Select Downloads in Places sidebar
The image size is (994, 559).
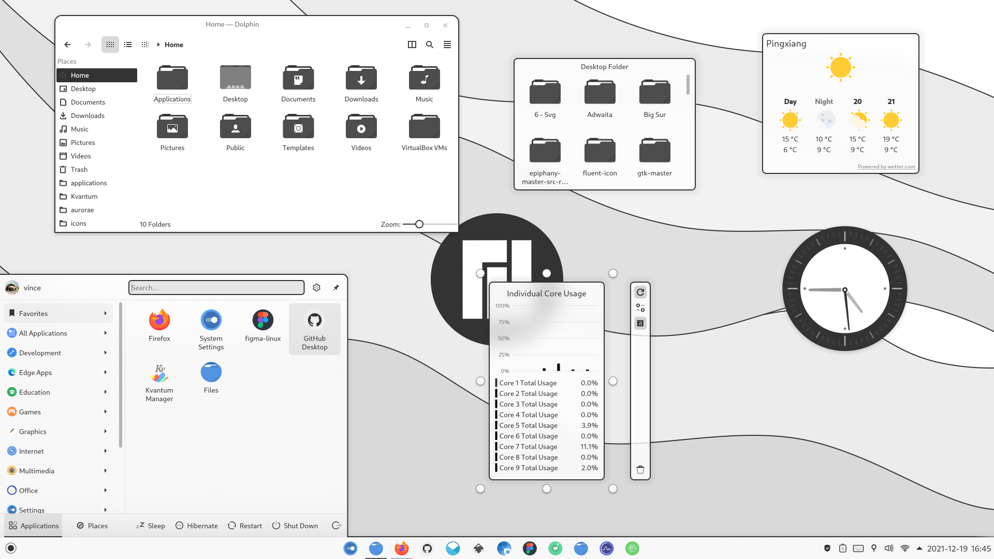87,116
